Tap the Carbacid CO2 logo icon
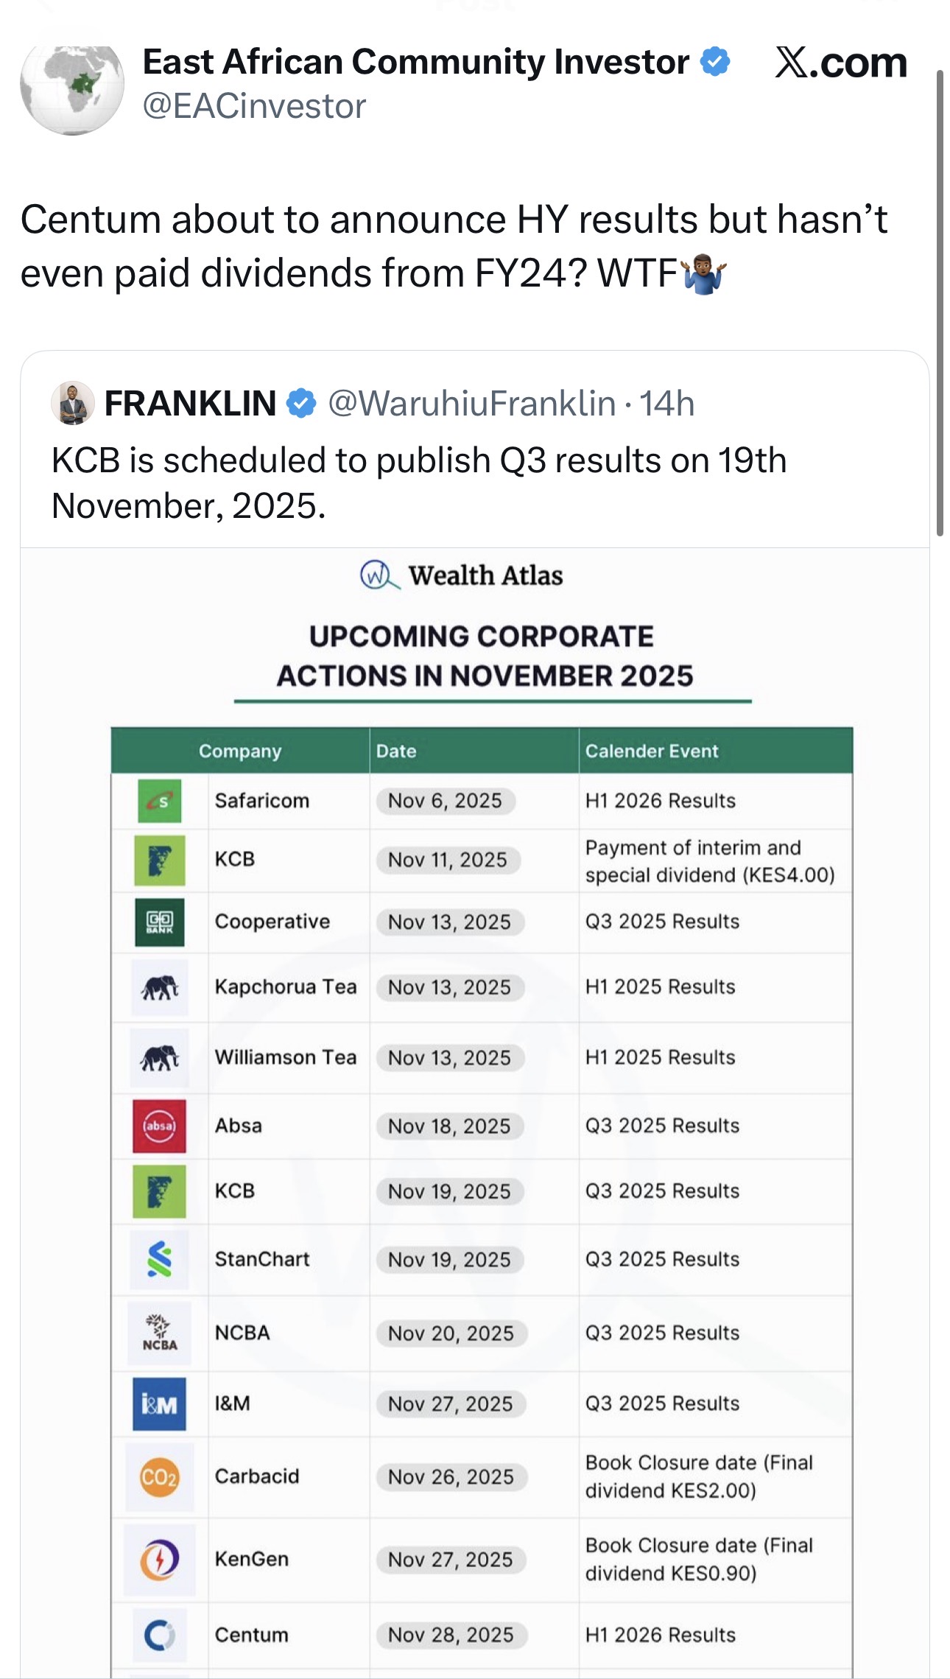The image size is (950, 1679). [x=160, y=1476]
